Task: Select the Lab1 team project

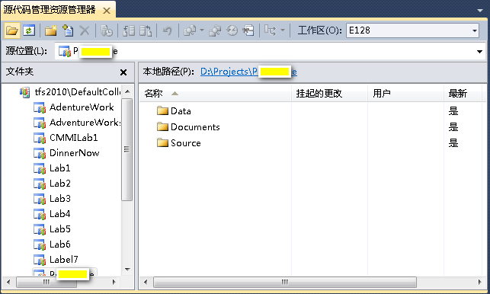Action: coord(59,168)
